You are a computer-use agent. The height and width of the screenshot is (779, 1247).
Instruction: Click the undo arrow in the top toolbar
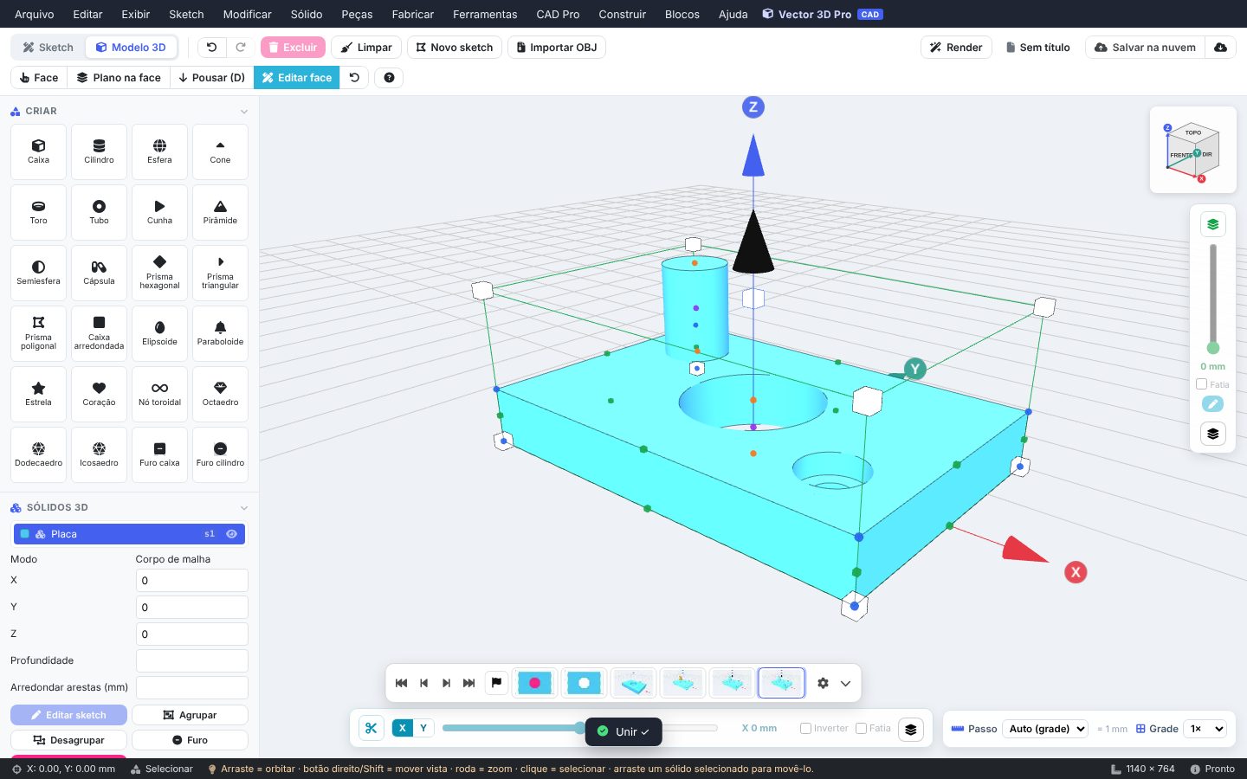click(211, 48)
